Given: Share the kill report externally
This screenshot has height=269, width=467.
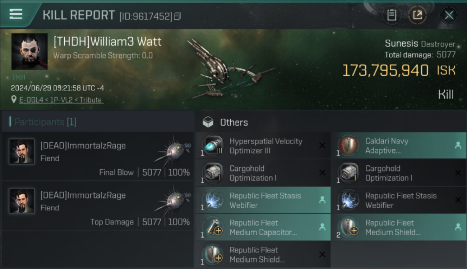Looking at the screenshot, I should click(417, 15).
